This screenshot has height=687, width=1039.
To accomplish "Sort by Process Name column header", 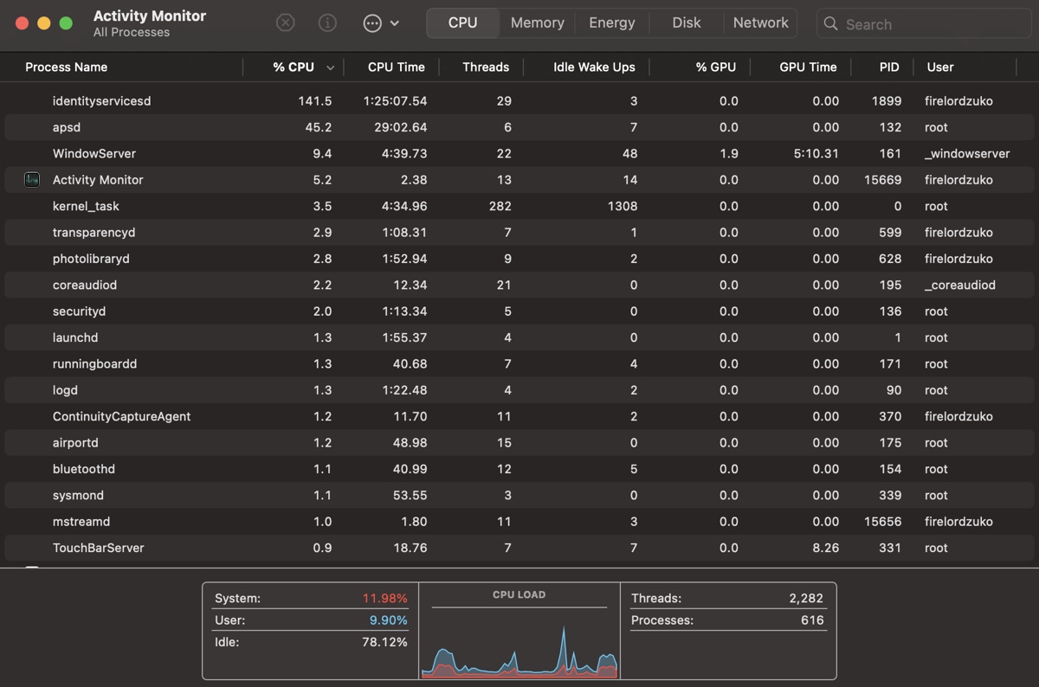I will tap(67, 67).
